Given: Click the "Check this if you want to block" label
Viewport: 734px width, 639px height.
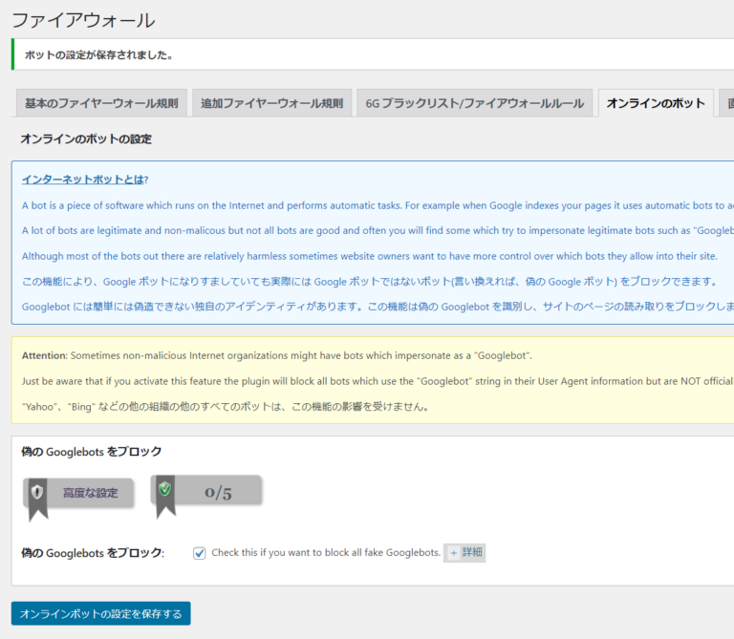Looking at the screenshot, I should pos(326,552).
